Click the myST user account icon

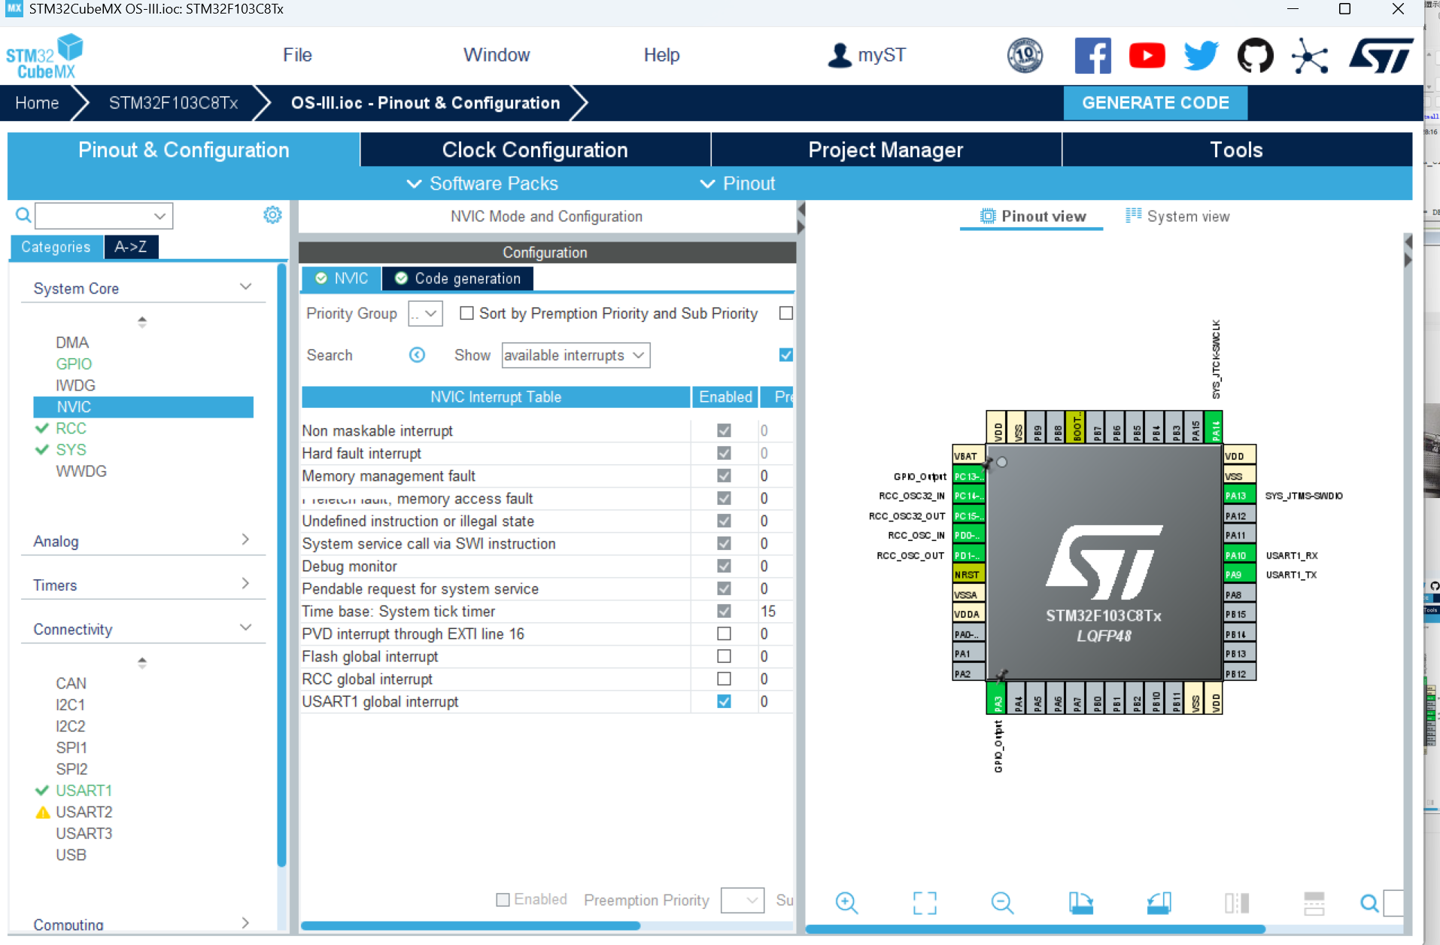(x=840, y=55)
